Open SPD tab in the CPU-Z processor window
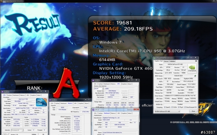This screenshot has width=217, height=135. 28,95
